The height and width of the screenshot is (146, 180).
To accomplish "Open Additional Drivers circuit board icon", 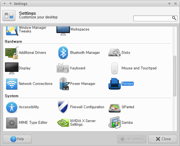I will coord(12,53).
